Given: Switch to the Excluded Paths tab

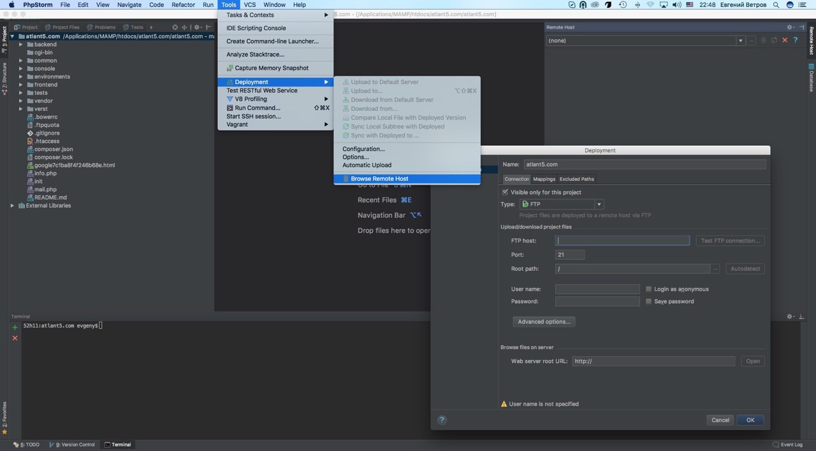Looking at the screenshot, I should (576, 179).
